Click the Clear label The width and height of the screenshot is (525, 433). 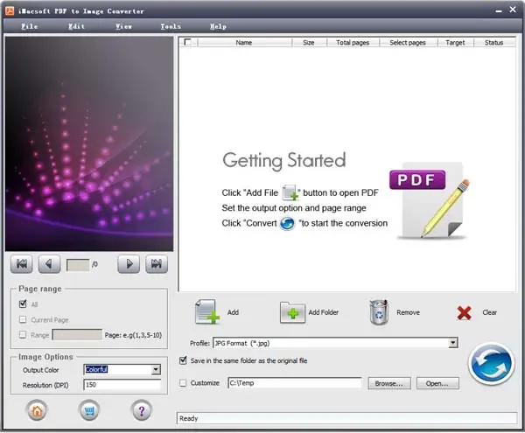pyautogui.click(x=489, y=312)
